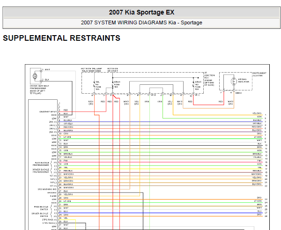Click the '1 WHT' motor terminal label
Image resolution: width=281 pixels, height=230 pixels.
click(46, 69)
